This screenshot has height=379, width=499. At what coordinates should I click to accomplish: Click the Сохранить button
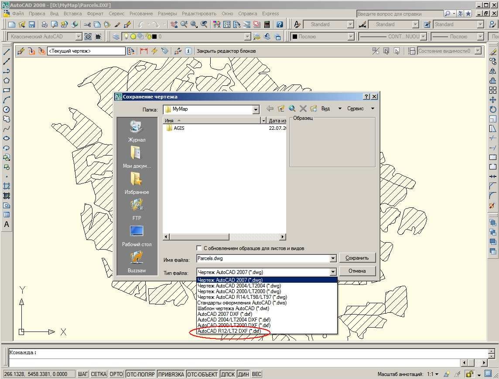coord(357,258)
